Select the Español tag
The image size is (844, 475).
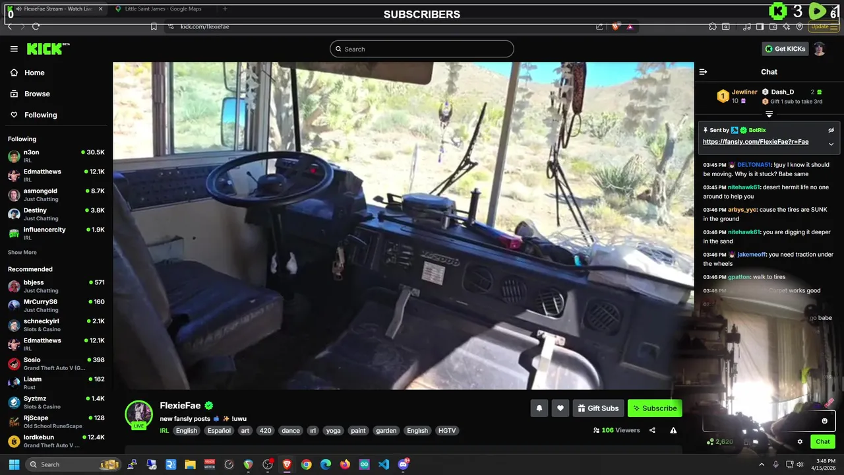point(219,431)
